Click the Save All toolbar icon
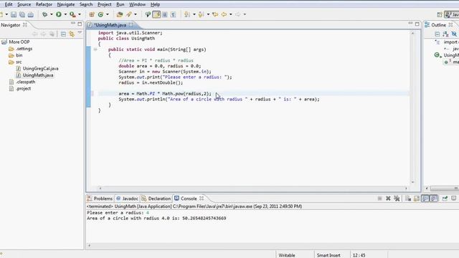This screenshot has height=258, width=459. coord(22,14)
